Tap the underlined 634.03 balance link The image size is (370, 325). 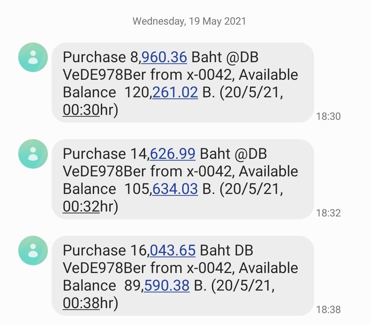pos(175,189)
